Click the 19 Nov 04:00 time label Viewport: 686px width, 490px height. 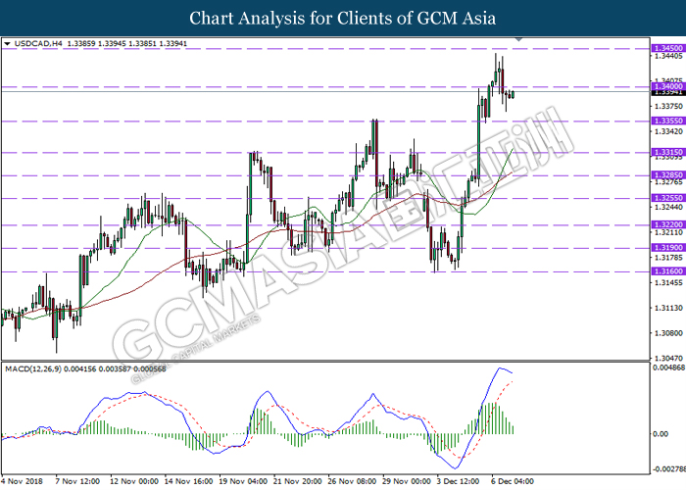pyautogui.click(x=243, y=481)
